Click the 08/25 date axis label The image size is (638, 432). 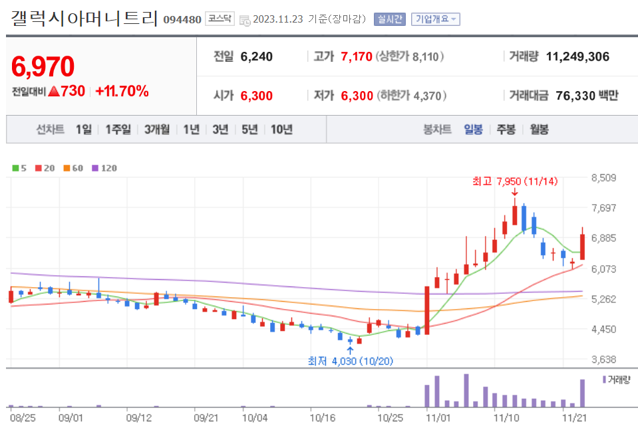(23, 418)
